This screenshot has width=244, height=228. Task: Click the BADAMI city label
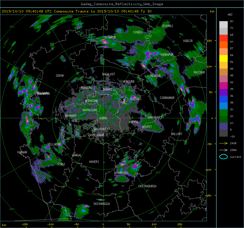coord(107,89)
